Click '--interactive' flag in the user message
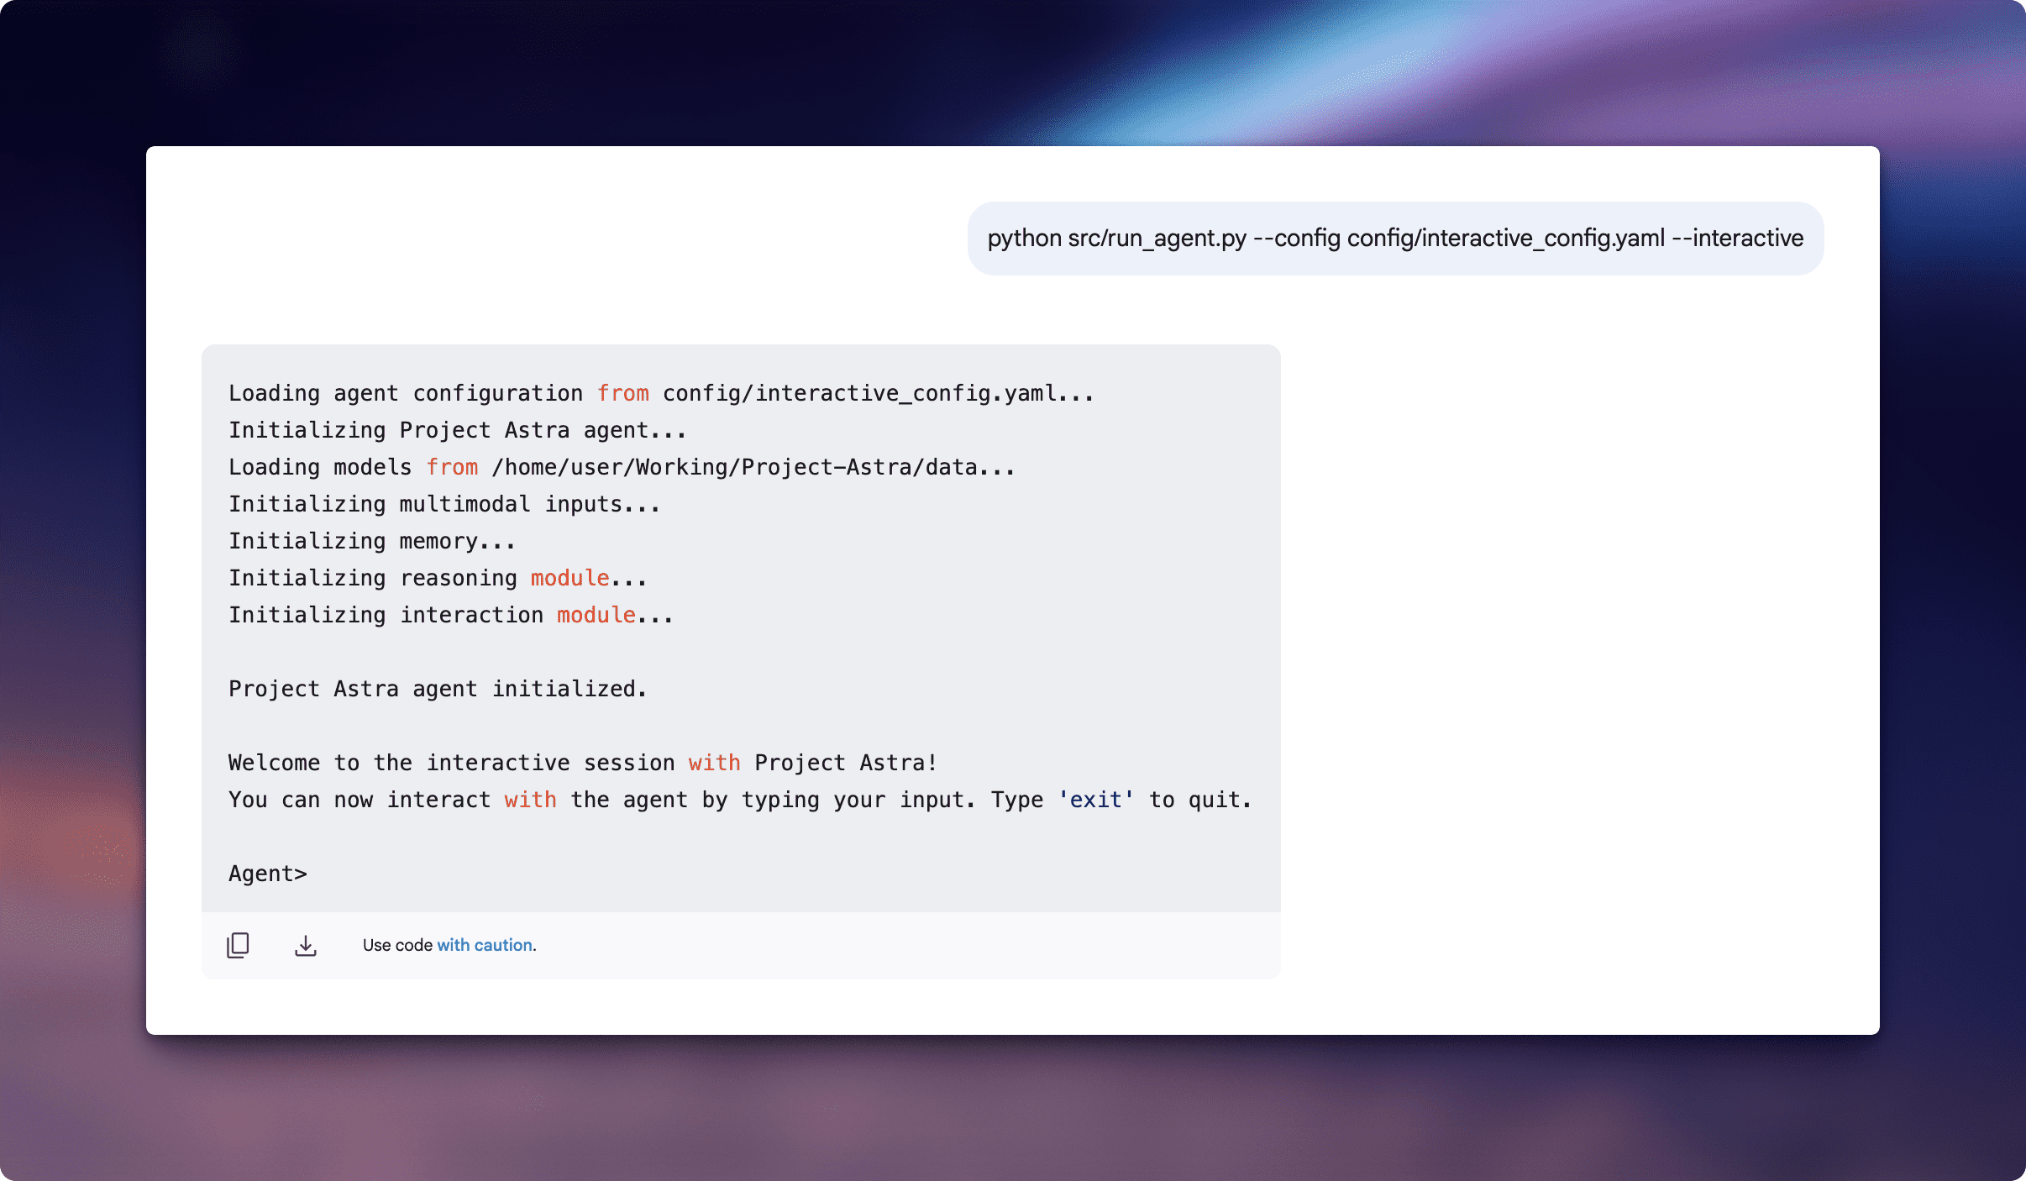 pyautogui.click(x=1737, y=239)
